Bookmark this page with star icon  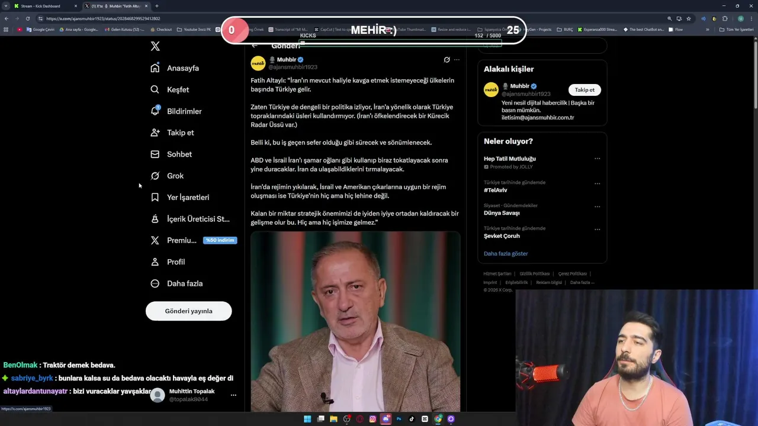click(x=689, y=18)
